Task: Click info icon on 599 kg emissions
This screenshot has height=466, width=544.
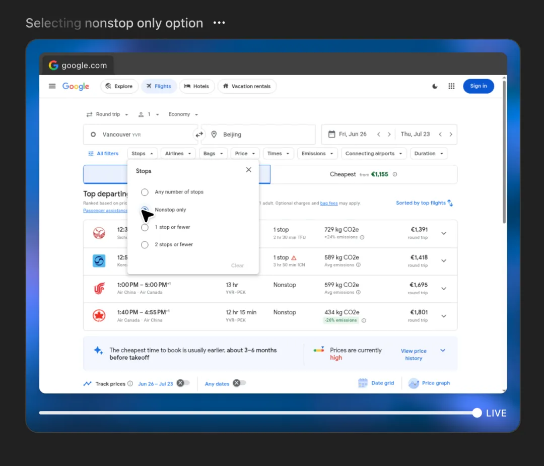Action: [x=359, y=292]
